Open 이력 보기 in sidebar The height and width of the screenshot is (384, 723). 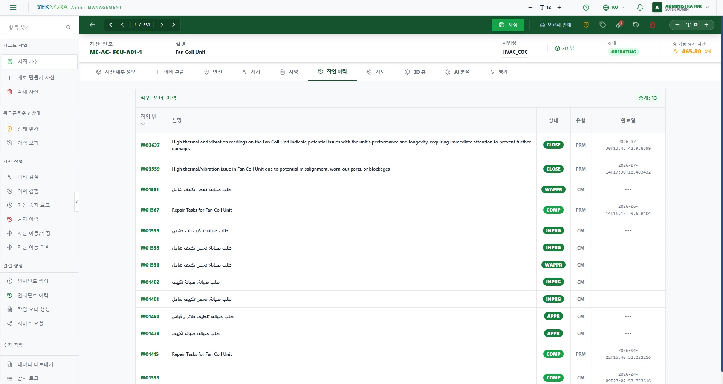pyautogui.click(x=39, y=143)
